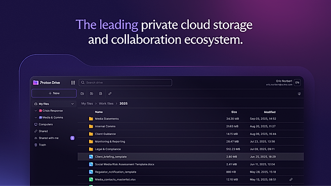Open the EN user avatar menu
The image size is (331, 186).
(297, 83)
